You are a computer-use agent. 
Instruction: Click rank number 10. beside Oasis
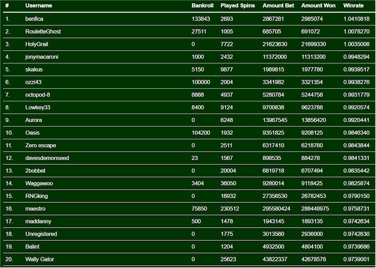click(9, 133)
